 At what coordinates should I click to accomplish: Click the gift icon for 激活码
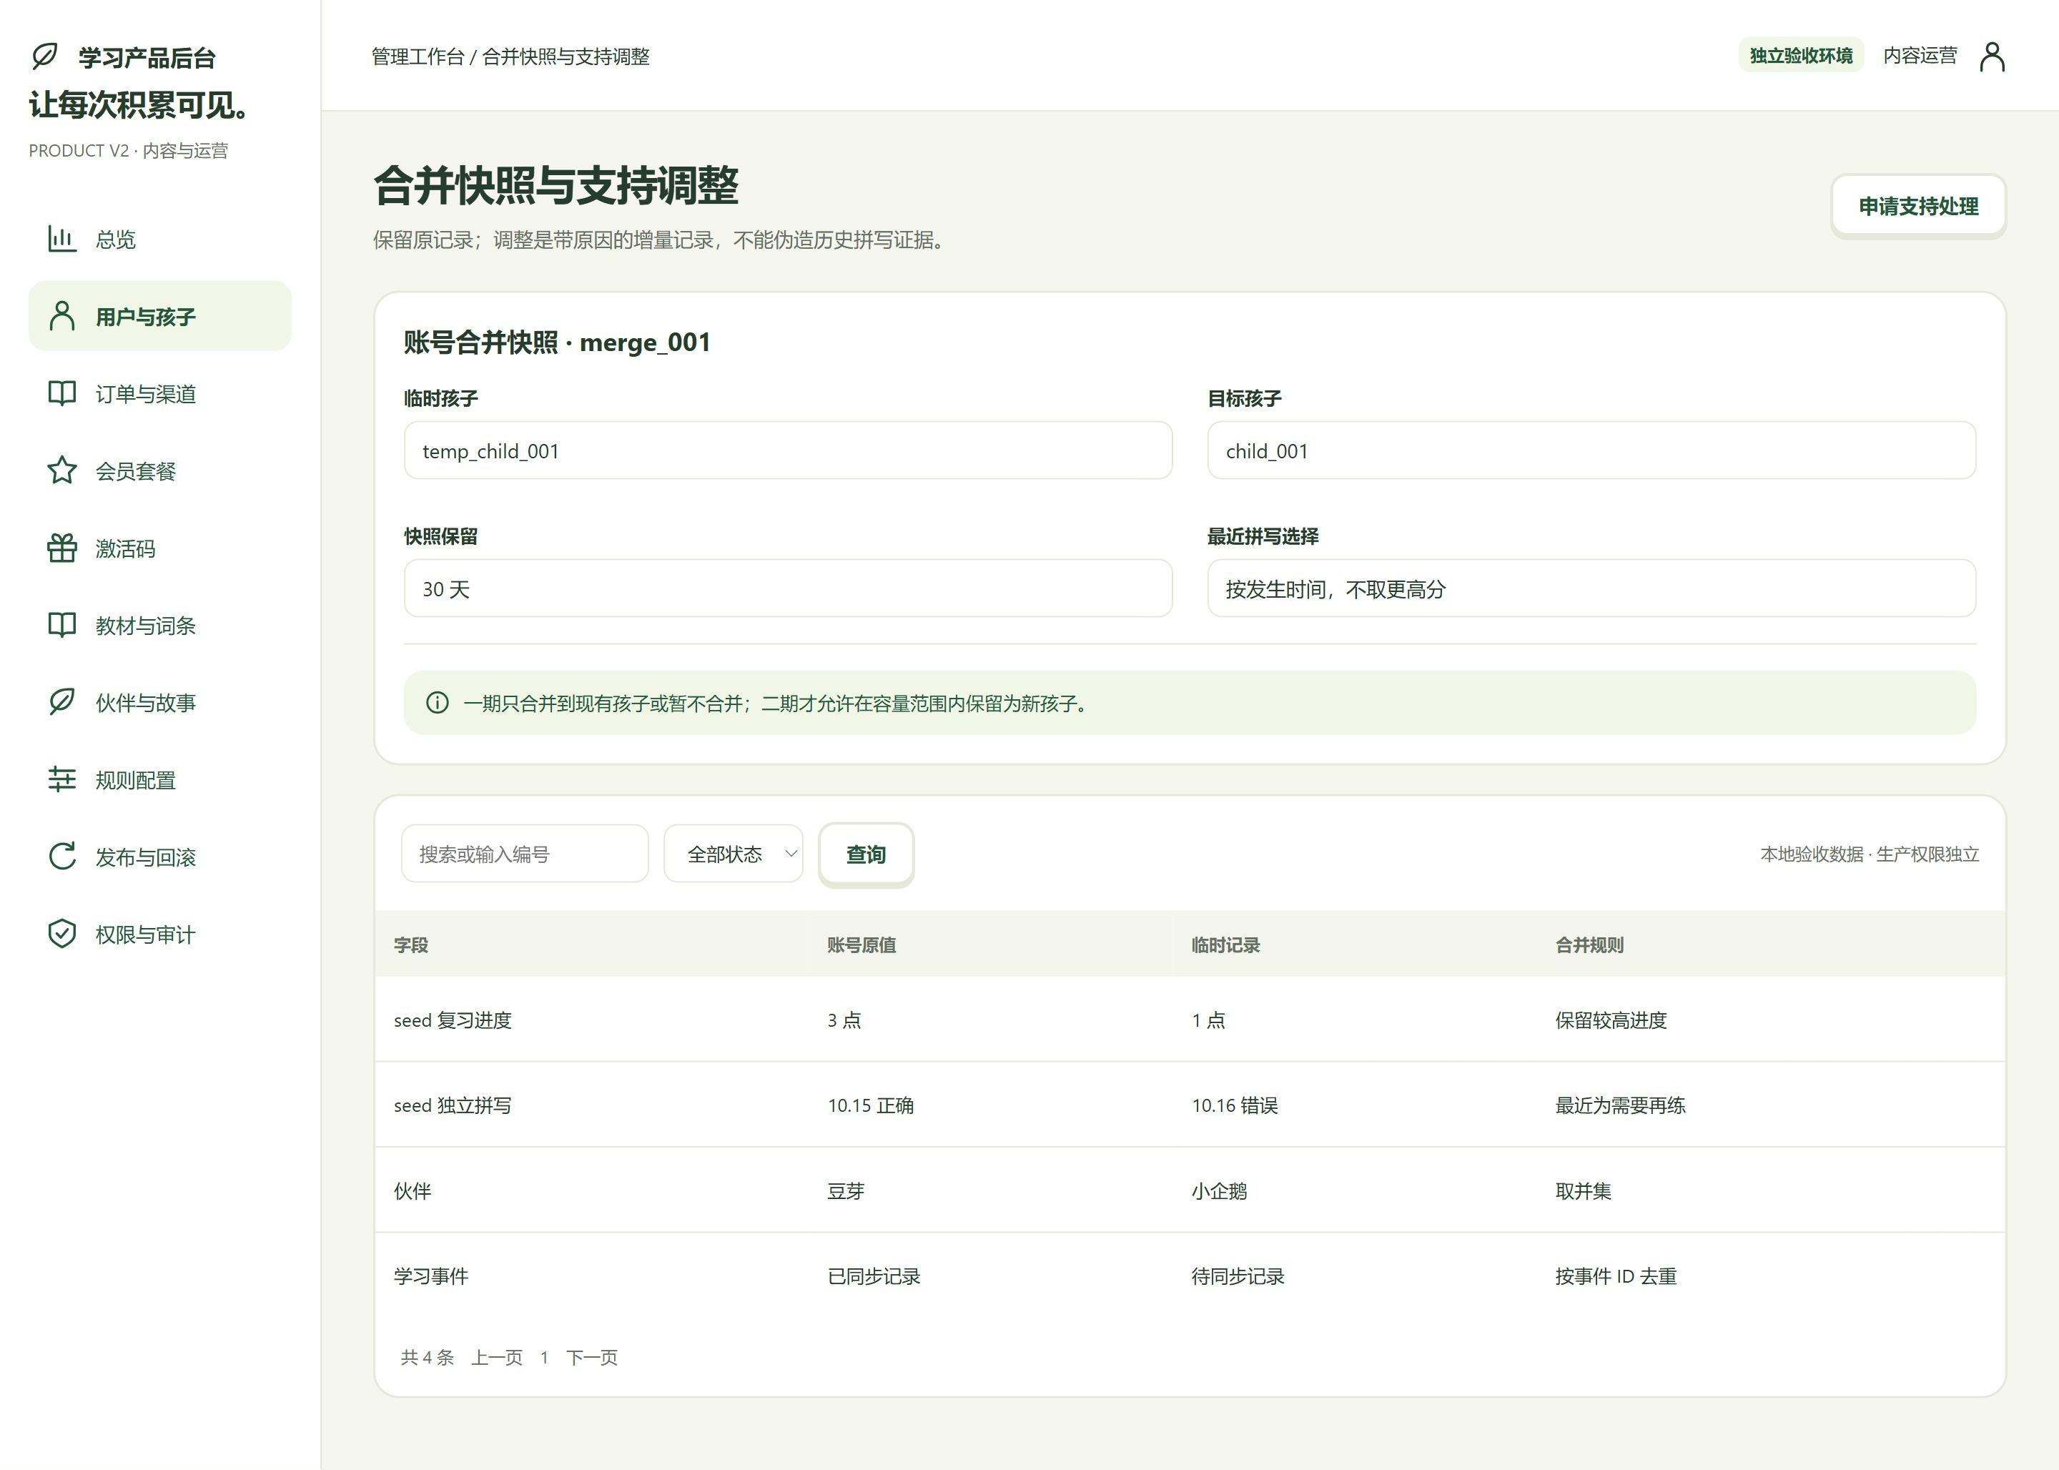[61, 548]
